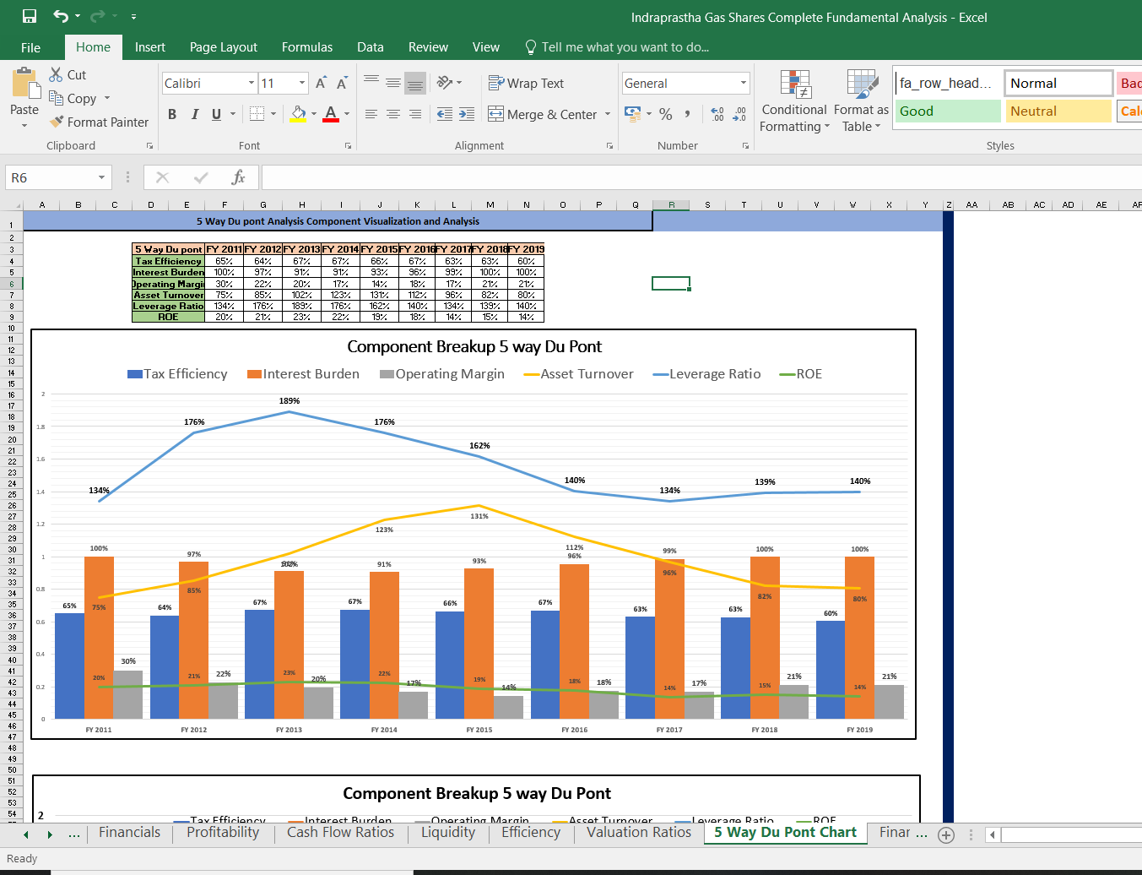Viewport: 1142px width, 875px height.
Task: Switch to the Data tab
Action: pos(371,47)
